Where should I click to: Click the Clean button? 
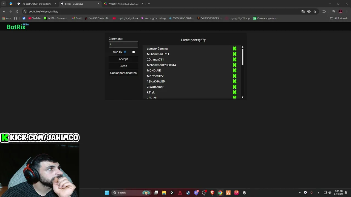click(123, 66)
